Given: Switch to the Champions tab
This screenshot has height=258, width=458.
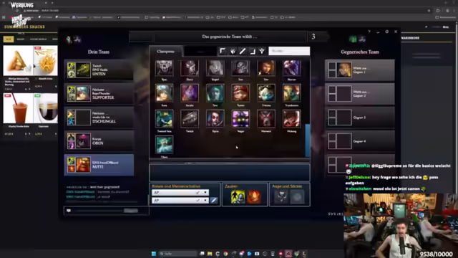Looking at the screenshot, I should click(x=165, y=52).
